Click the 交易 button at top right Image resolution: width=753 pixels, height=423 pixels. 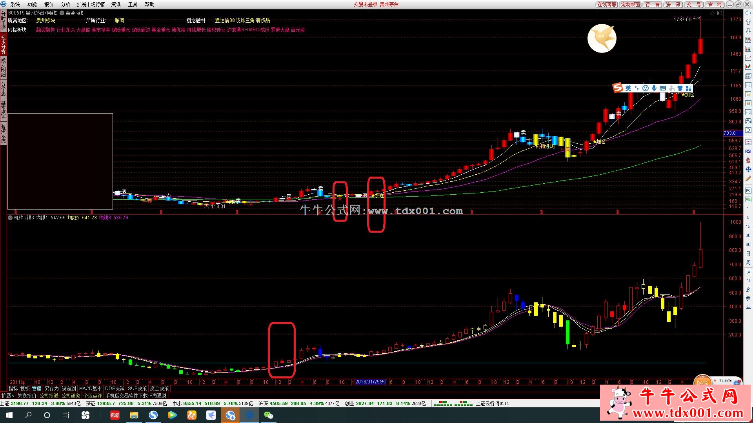694,4
